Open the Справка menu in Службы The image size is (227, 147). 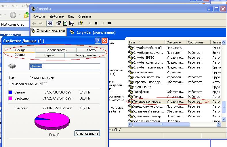coord(85,16)
